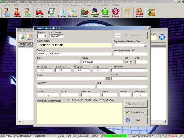
Task: Open the Caixa toolbar icon
Action: point(95,13)
